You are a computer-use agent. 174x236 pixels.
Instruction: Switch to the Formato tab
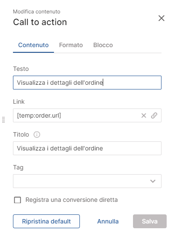(71, 45)
